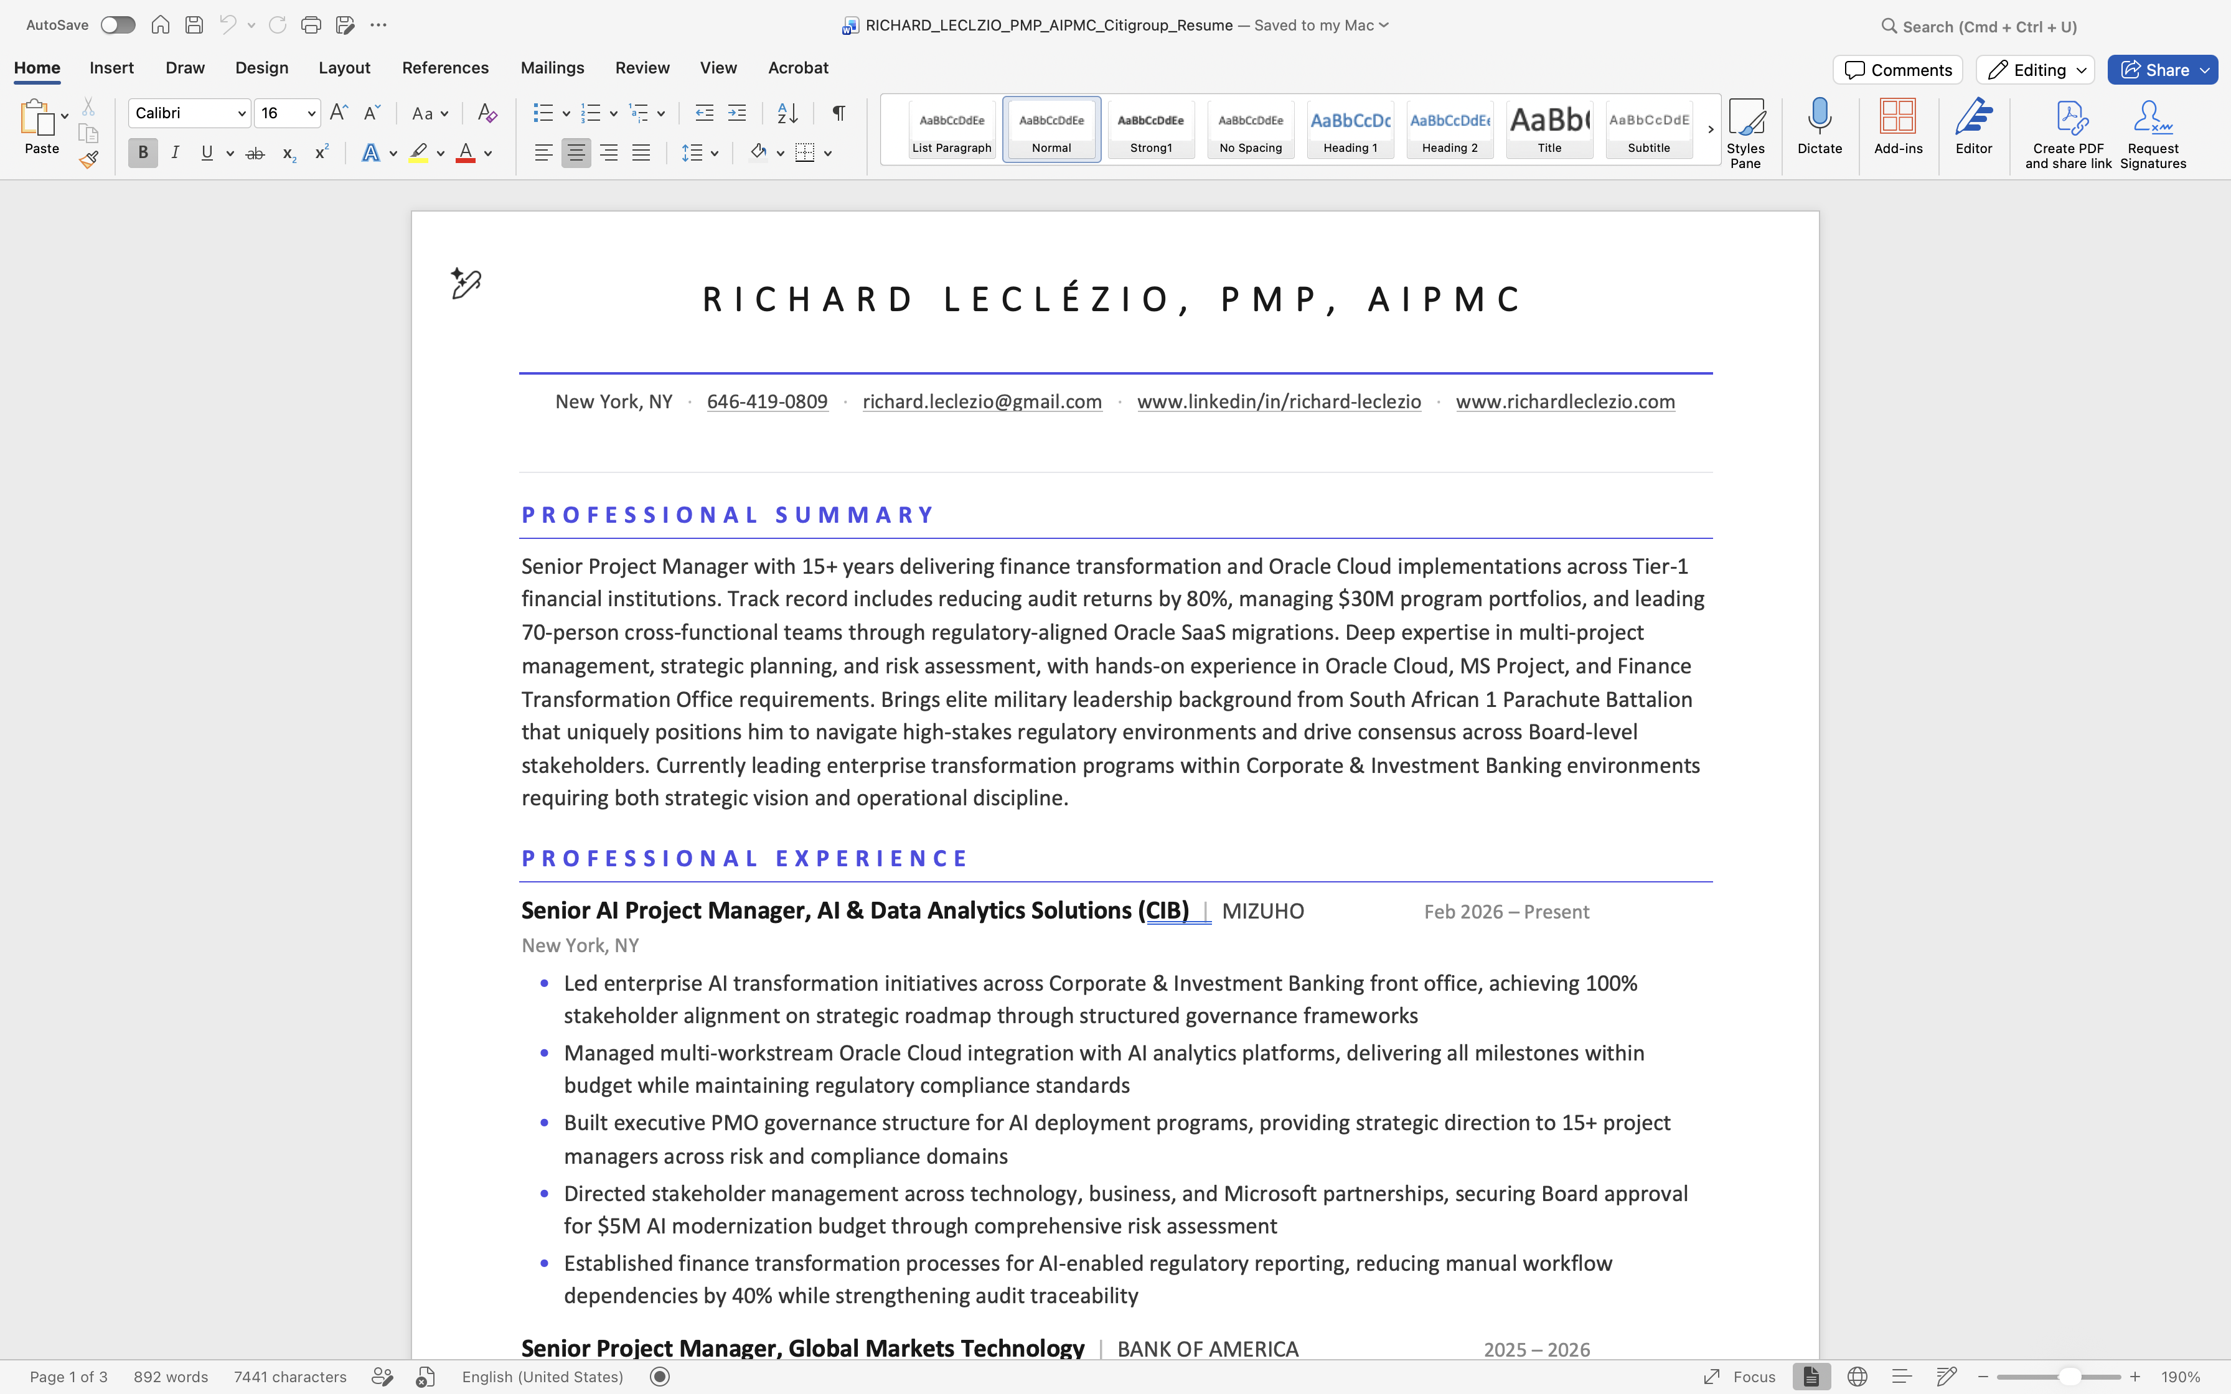Open the Acrobat tab
This screenshot has height=1394, width=2231.
click(x=799, y=67)
